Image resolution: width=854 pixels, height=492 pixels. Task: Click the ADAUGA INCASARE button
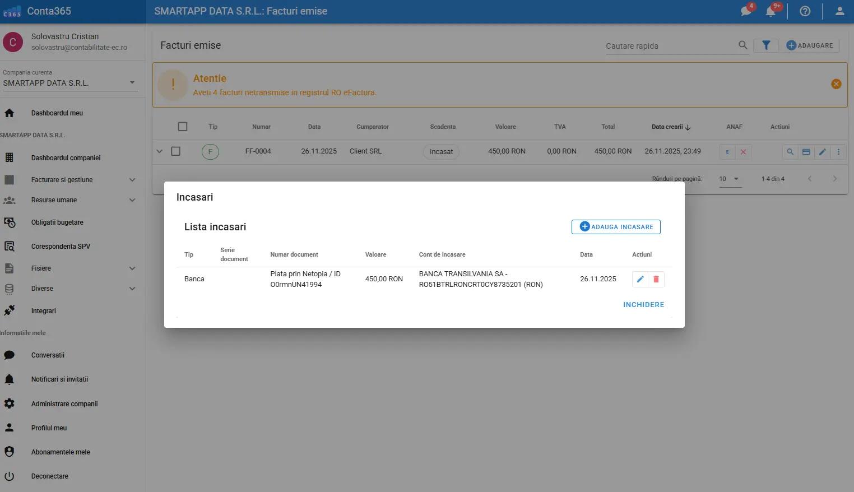616,227
